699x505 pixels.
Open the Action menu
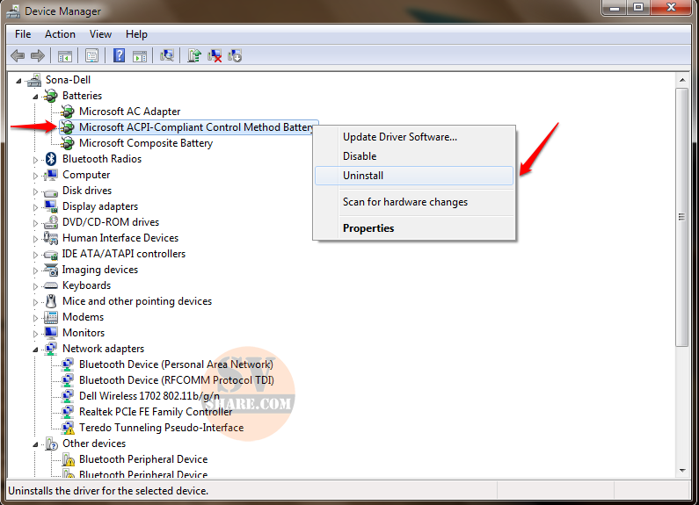point(60,34)
